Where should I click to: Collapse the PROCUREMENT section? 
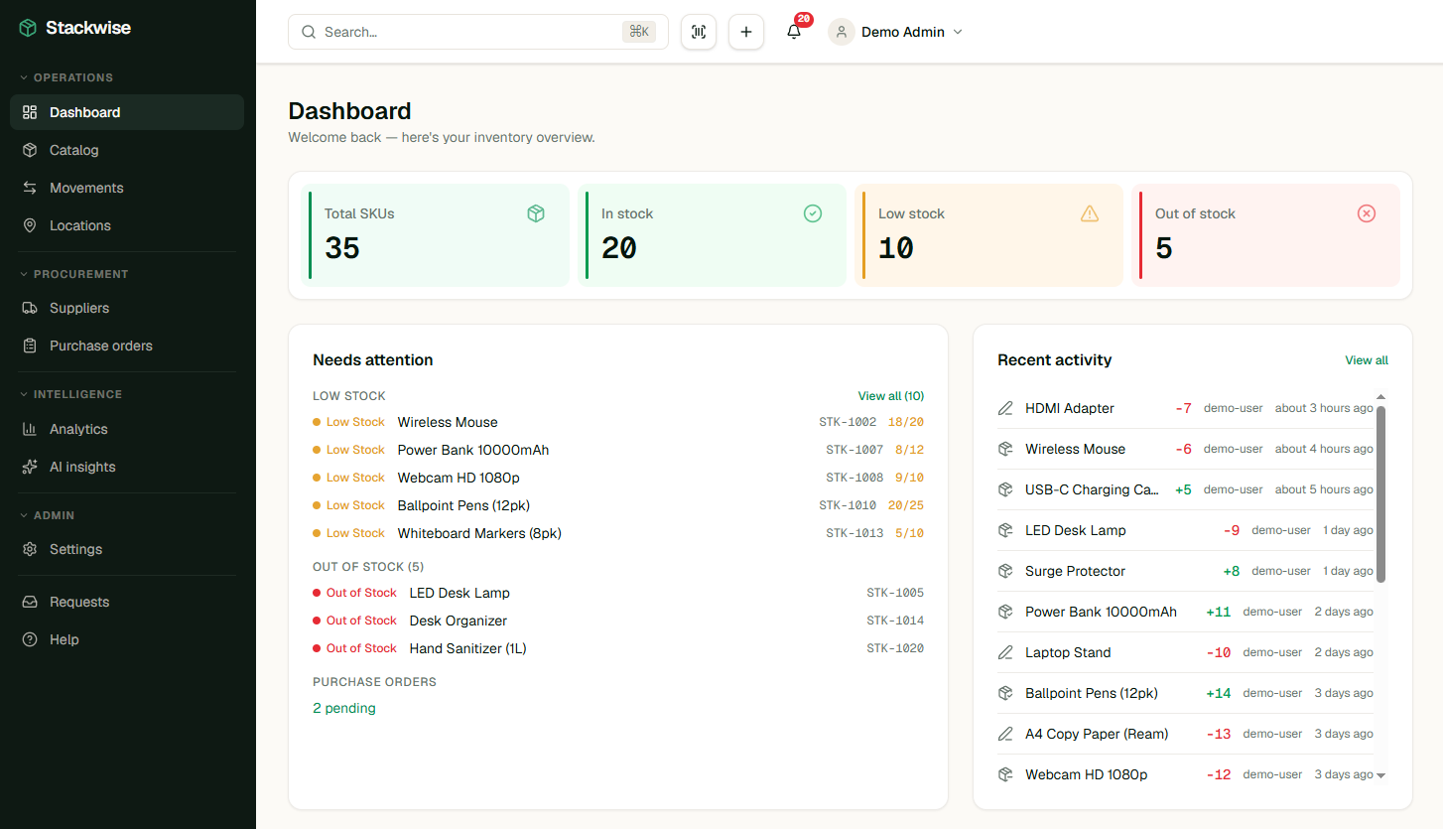pyautogui.click(x=74, y=274)
